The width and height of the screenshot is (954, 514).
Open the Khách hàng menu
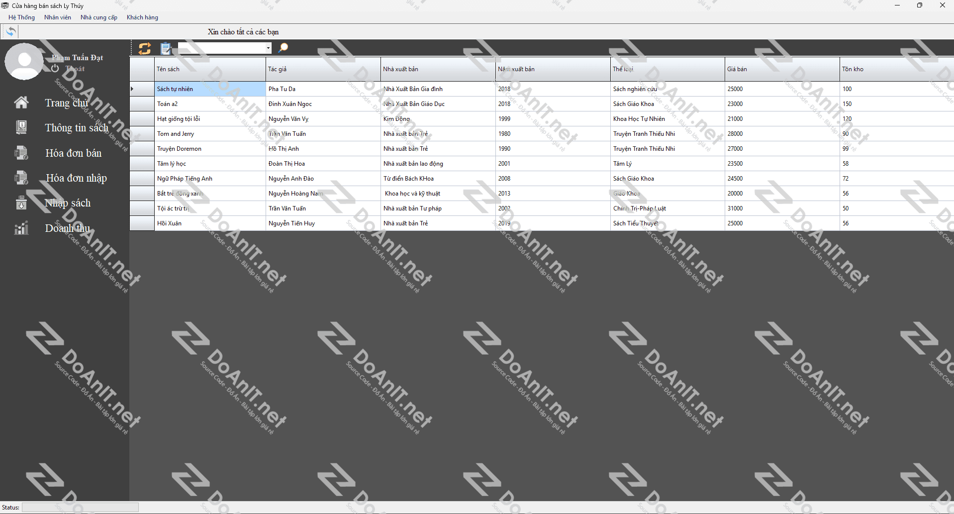pos(142,17)
